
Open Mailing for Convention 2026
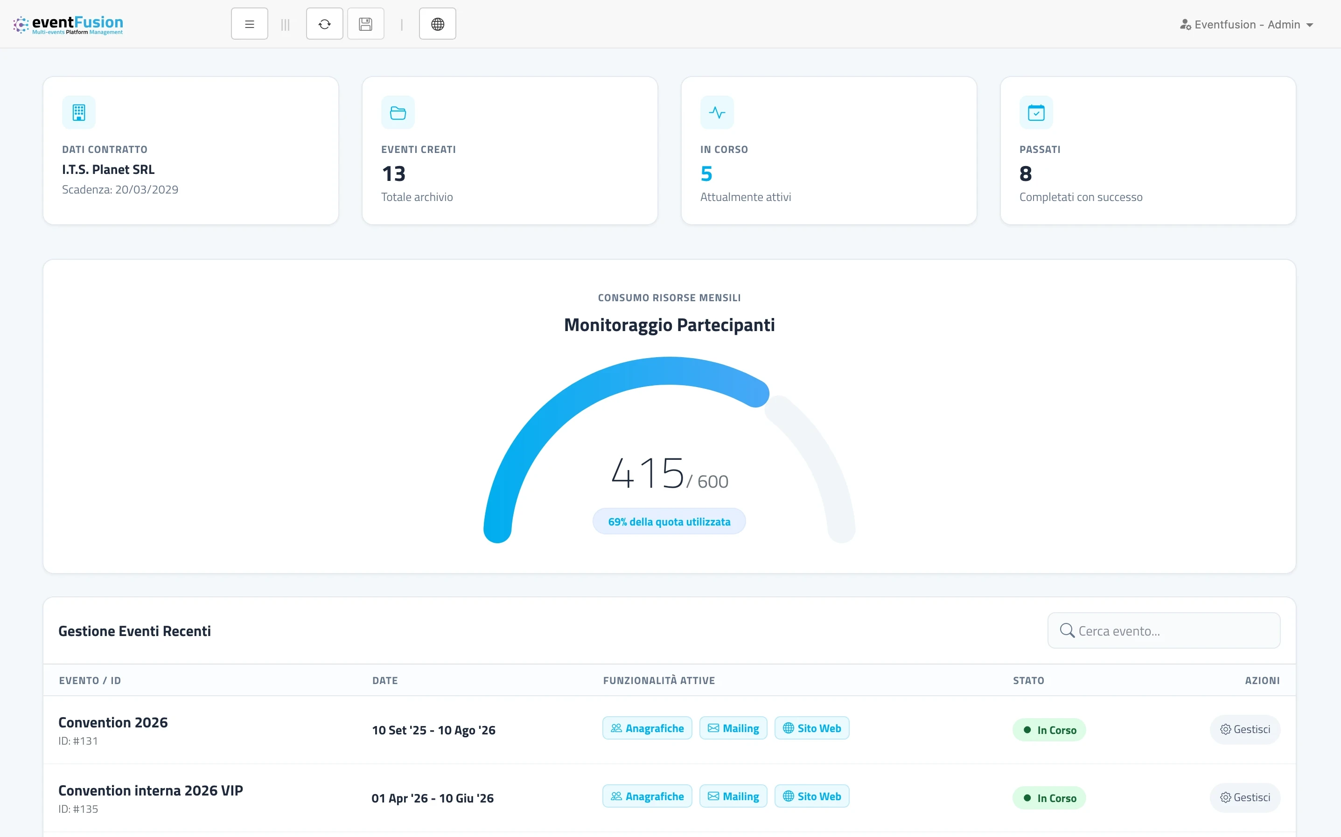(733, 728)
